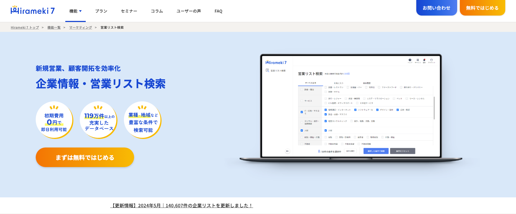Click the account avatar icon in mockup
Screen dimensions: 516x214
[x=431, y=60]
